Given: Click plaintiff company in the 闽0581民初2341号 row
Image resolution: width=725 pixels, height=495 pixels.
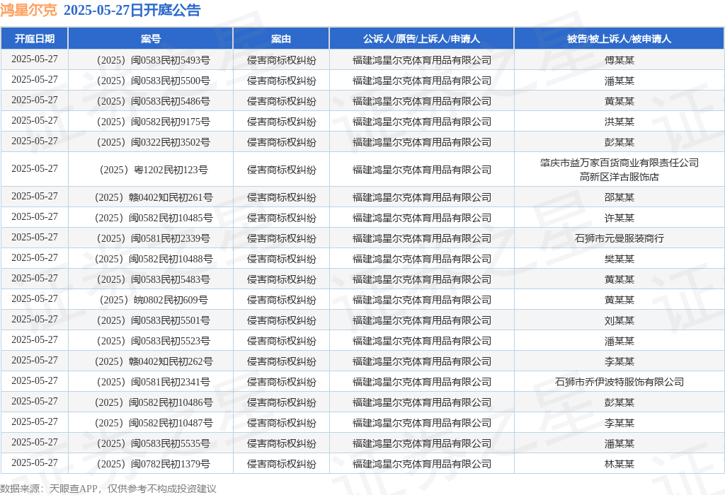Looking at the screenshot, I should (x=422, y=382).
